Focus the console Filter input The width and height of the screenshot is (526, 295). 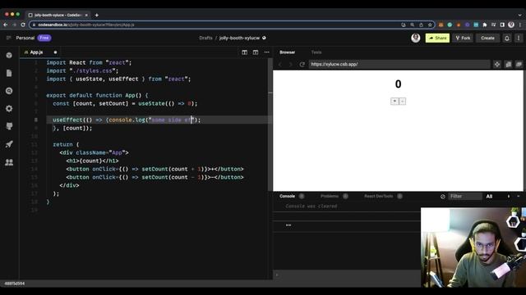pyautogui.click(x=465, y=197)
